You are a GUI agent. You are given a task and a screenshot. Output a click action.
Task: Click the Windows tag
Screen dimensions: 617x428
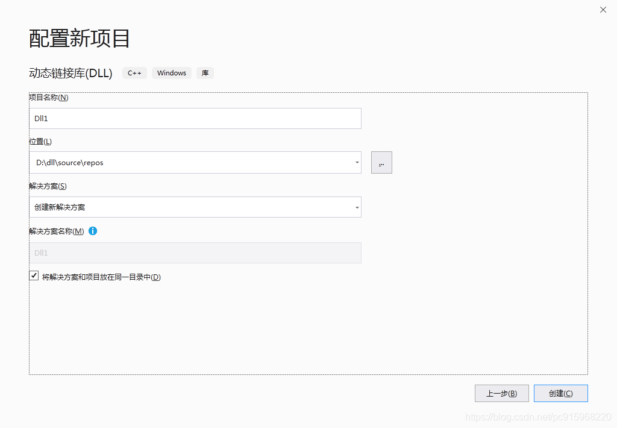[x=172, y=73]
